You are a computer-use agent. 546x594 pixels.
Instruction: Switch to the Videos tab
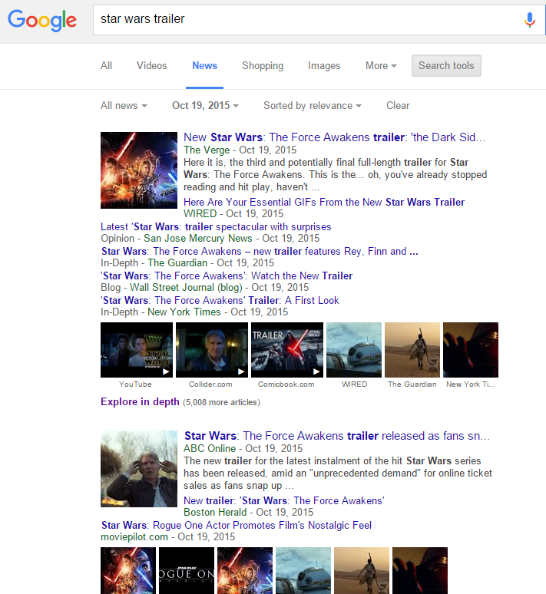coord(152,65)
